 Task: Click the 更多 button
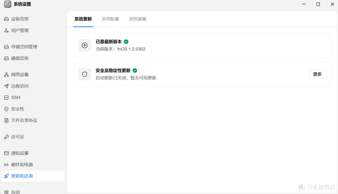click(x=317, y=74)
